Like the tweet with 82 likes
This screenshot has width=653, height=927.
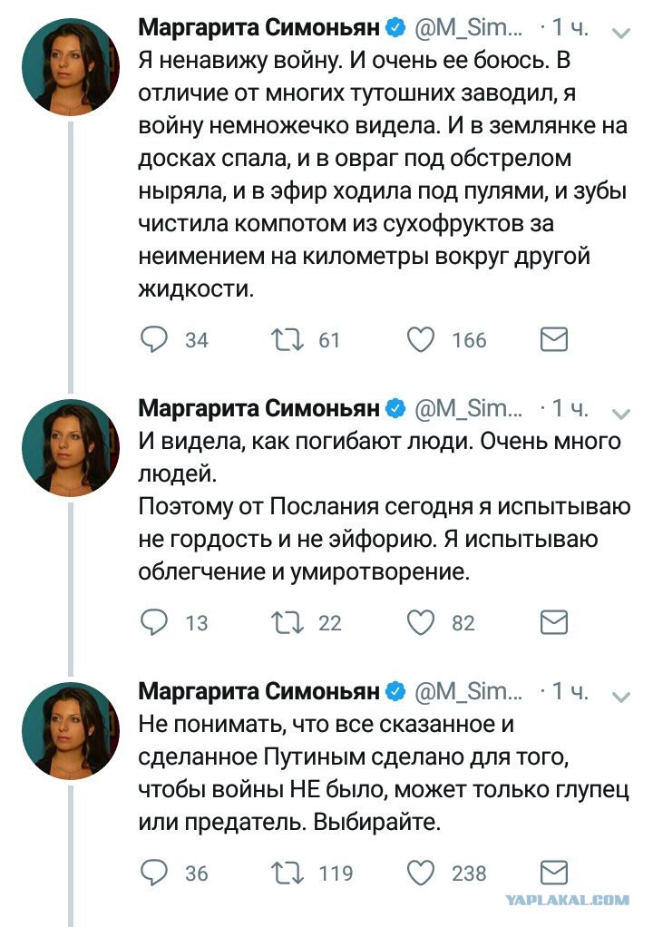(x=421, y=622)
